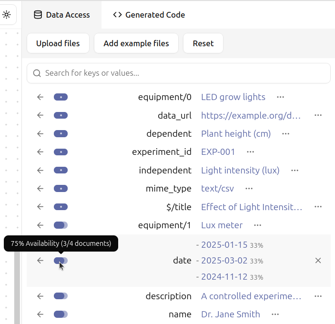Screen dimensions: 335x324
Task: Toggle the availability pill for independent
Action: point(61,170)
